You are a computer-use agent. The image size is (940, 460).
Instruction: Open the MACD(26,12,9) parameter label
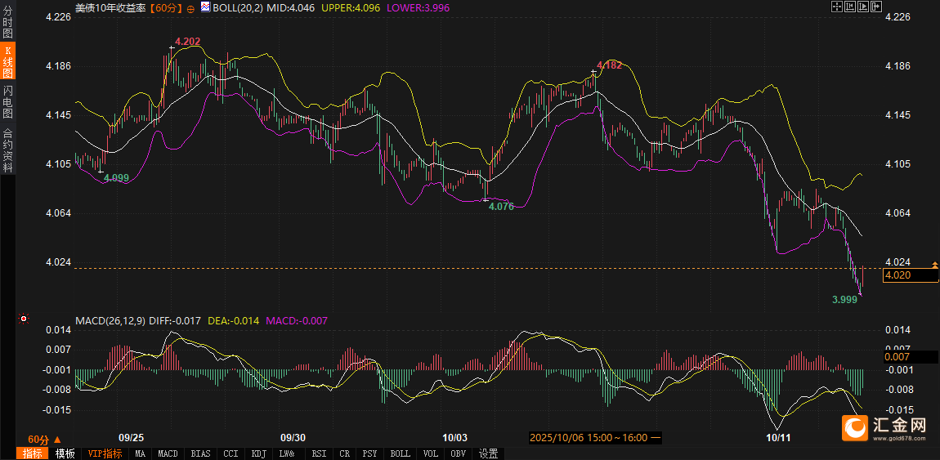pyautogui.click(x=110, y=321)
